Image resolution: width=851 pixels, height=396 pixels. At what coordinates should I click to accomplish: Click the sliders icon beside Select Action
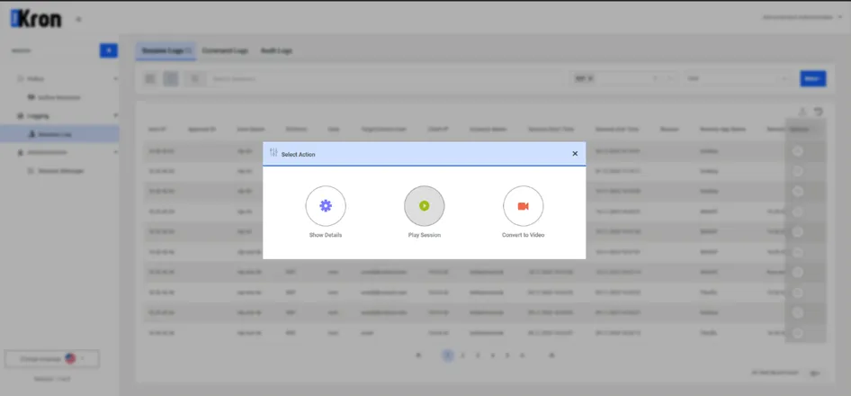[x=273, y=153]
